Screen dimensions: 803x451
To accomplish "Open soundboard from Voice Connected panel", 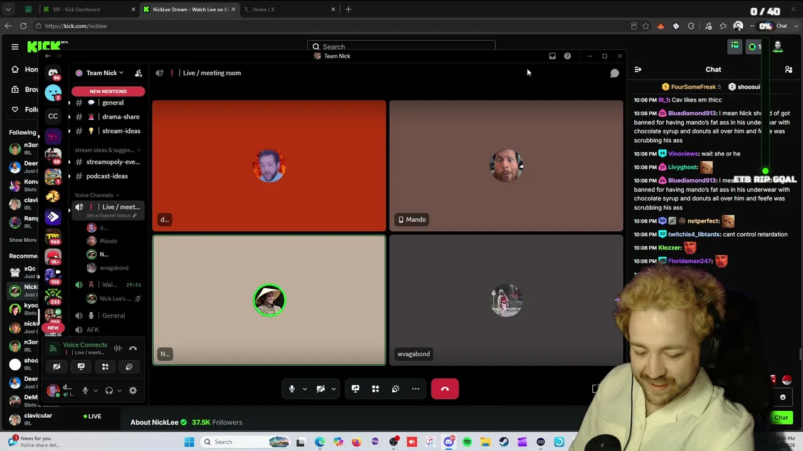I will pyautogui.click(x=129, y=366).
